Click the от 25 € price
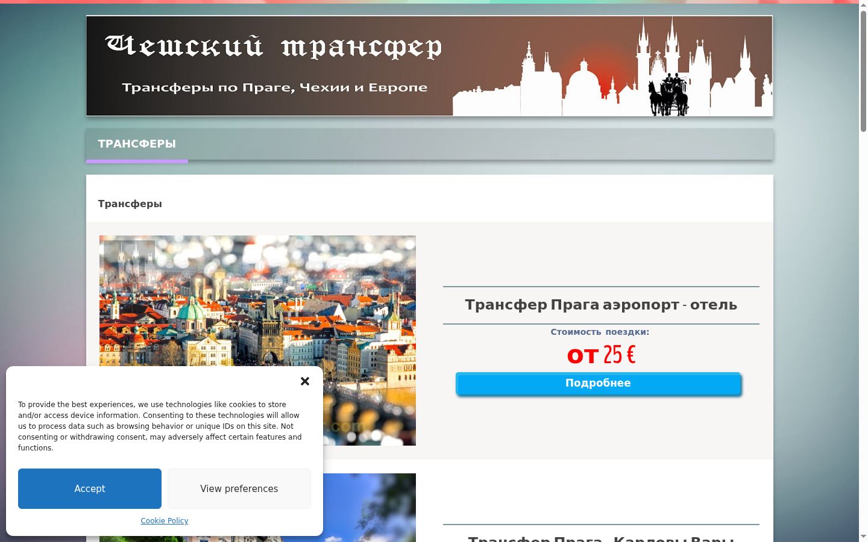This screenshot has height=542, width=868. [x=601, y=354]
